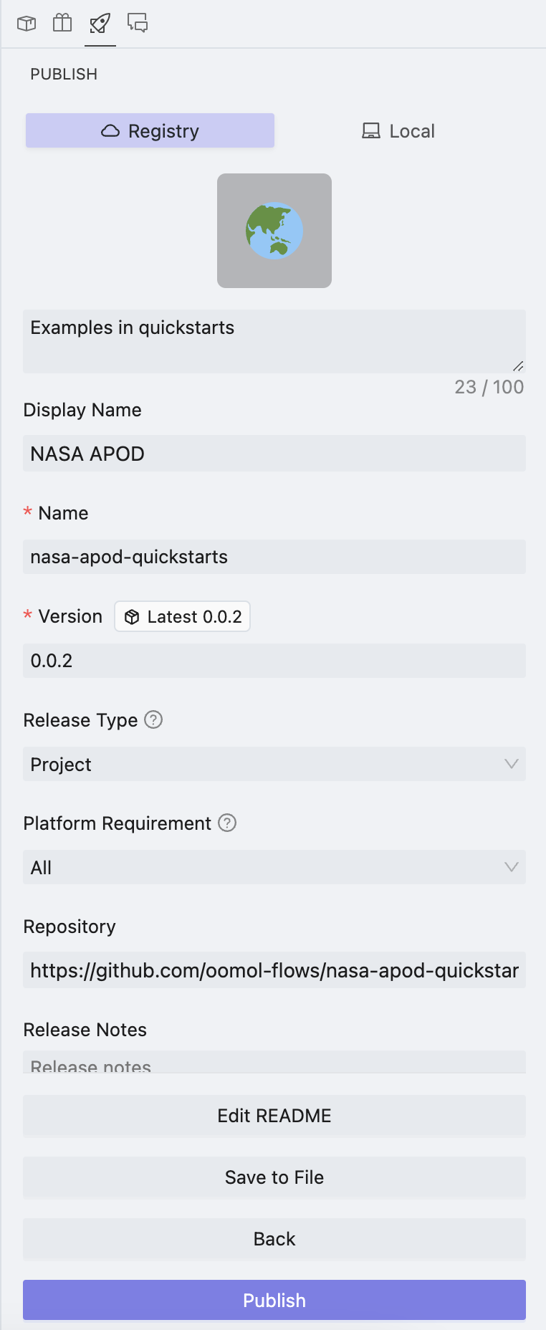546x1330 pixels.
Task: Click the Latest 0.0.2 version badge
Action: coord(183,616)
